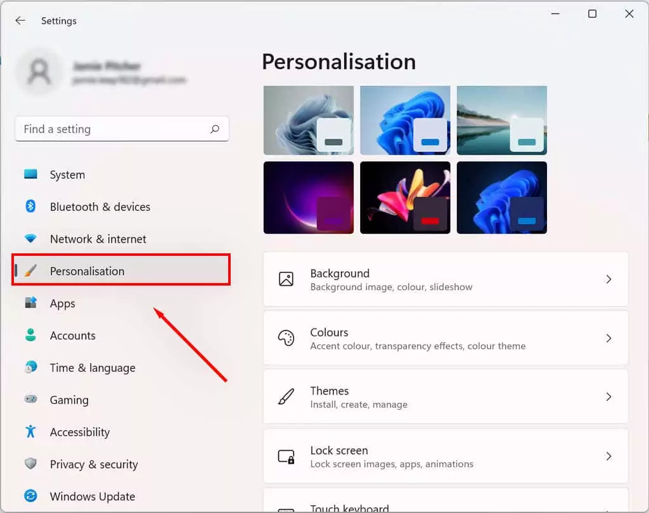This screenshot has width=649, height=513.
Task: Click the Network & internet Wi-Fi icon
Action: click(x=30, y=239)
